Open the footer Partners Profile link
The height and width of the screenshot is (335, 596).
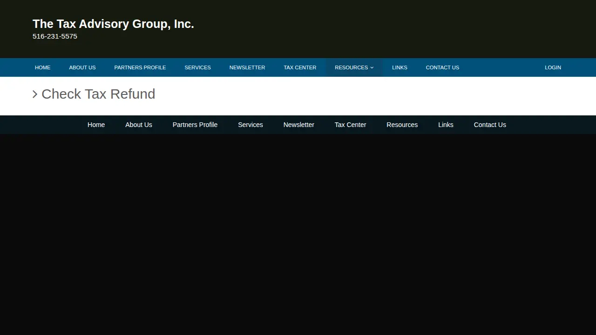coord(195,125)
